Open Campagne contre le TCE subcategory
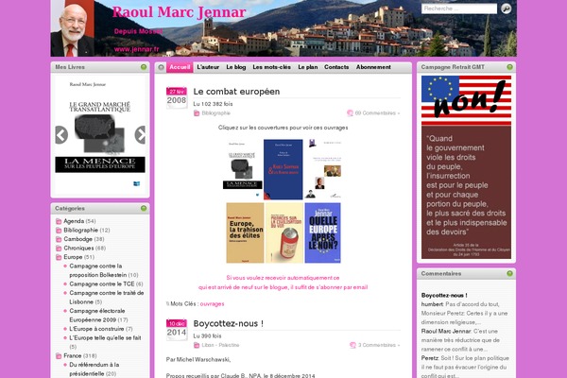The height and width of the screenshot is (378, 567). pos(102,283)
